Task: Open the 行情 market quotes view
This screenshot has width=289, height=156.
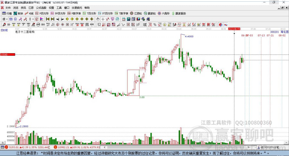Action: pos(7,14)
